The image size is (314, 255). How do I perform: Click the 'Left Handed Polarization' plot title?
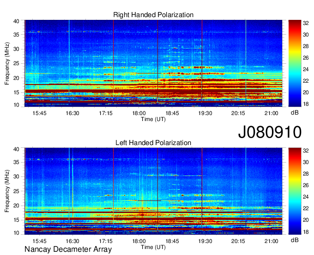click(x=153, y=143)
